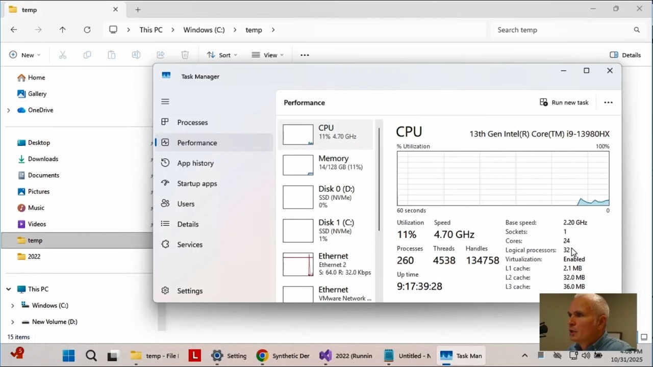
Task: Expand chevron after temp in breadcrumb
Action: [273, 30]
